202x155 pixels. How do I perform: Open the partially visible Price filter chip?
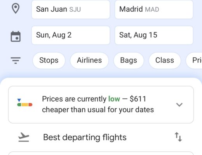[x=194, y=60]
